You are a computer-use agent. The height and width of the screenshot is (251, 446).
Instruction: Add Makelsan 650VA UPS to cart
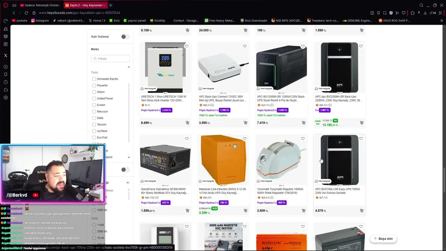pyautogui.click(x=246, y=211)
